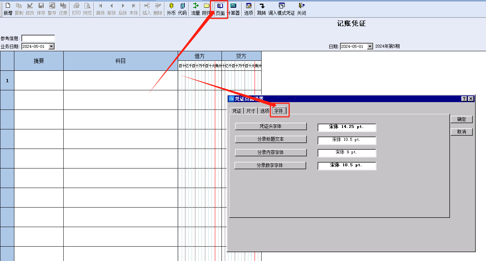Click the 分录数字字体 font button
486x261 pixels.
tap(270, 166)
